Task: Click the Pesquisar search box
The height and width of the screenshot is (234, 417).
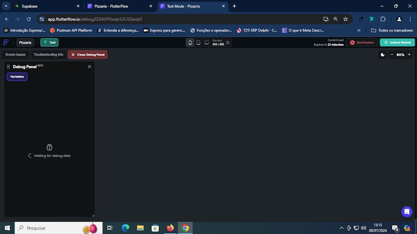Action: [x=58, y=228]
